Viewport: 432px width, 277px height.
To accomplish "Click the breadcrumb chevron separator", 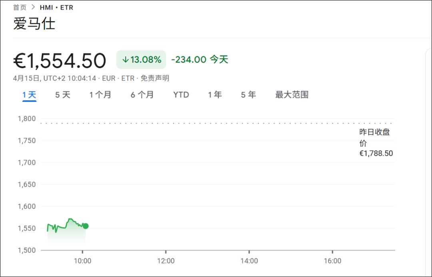I will 34,7.
